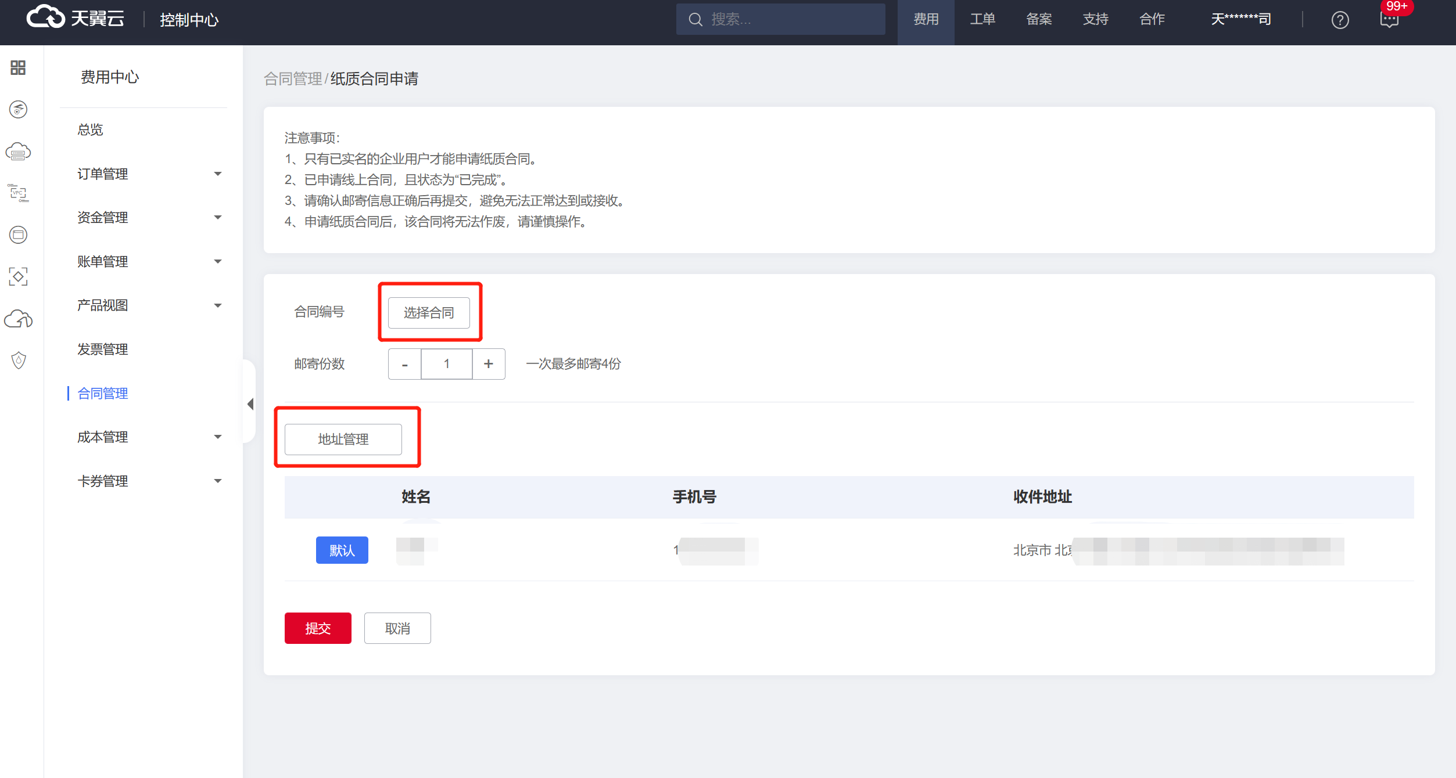Click the Tianyi Cloud logo
This screenshot has width=1456, height=778.
pos(76,18)
